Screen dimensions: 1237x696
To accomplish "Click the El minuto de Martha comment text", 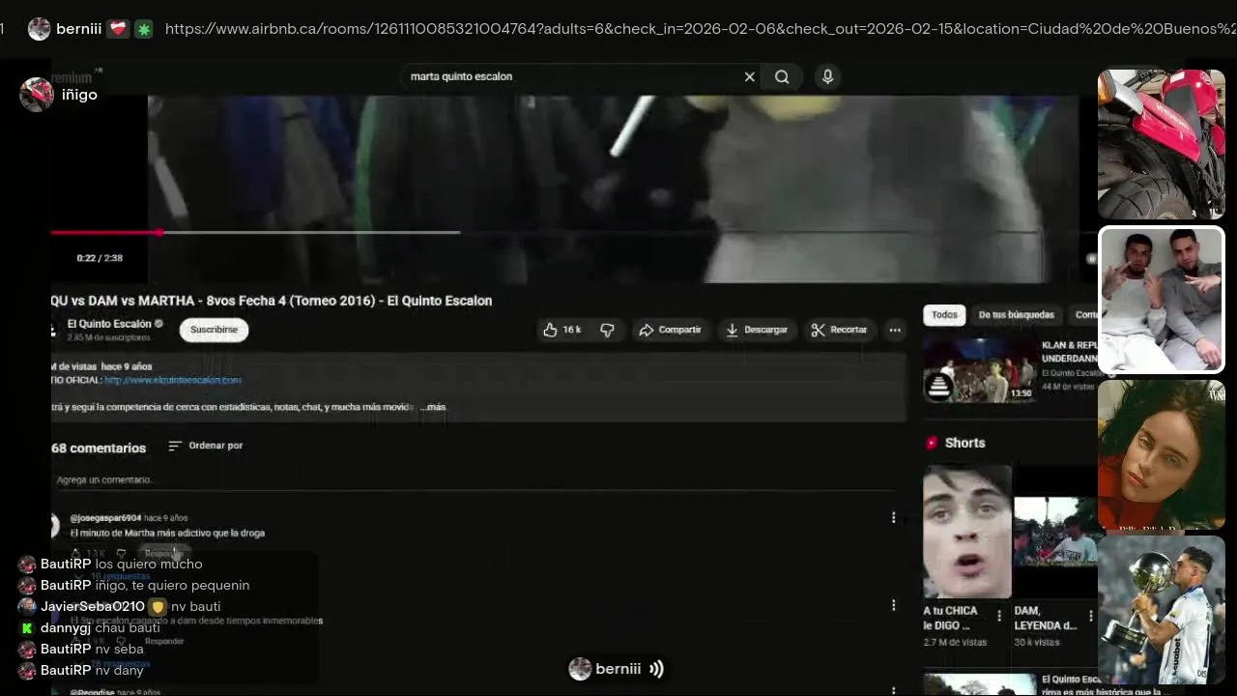I will pyautogui.click(x=167, y=533).
